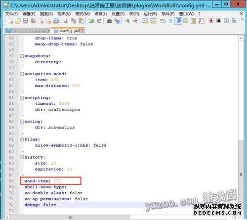Play back the recorded macro
Screen dimensions: 247x220
tap(226, 21)
